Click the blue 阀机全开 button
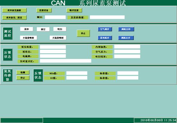The width and height of the screenshot is (177, 123). pos(126,38)
